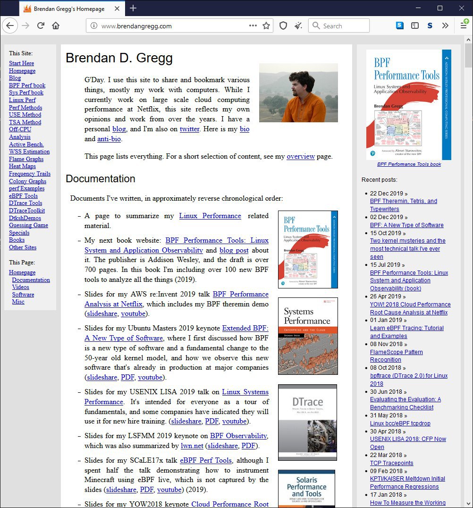Image resolution: width=473 pixels, height=508 pixels.
Task: Open Guessing Game sidebar link
Action: tap(28, 225)
